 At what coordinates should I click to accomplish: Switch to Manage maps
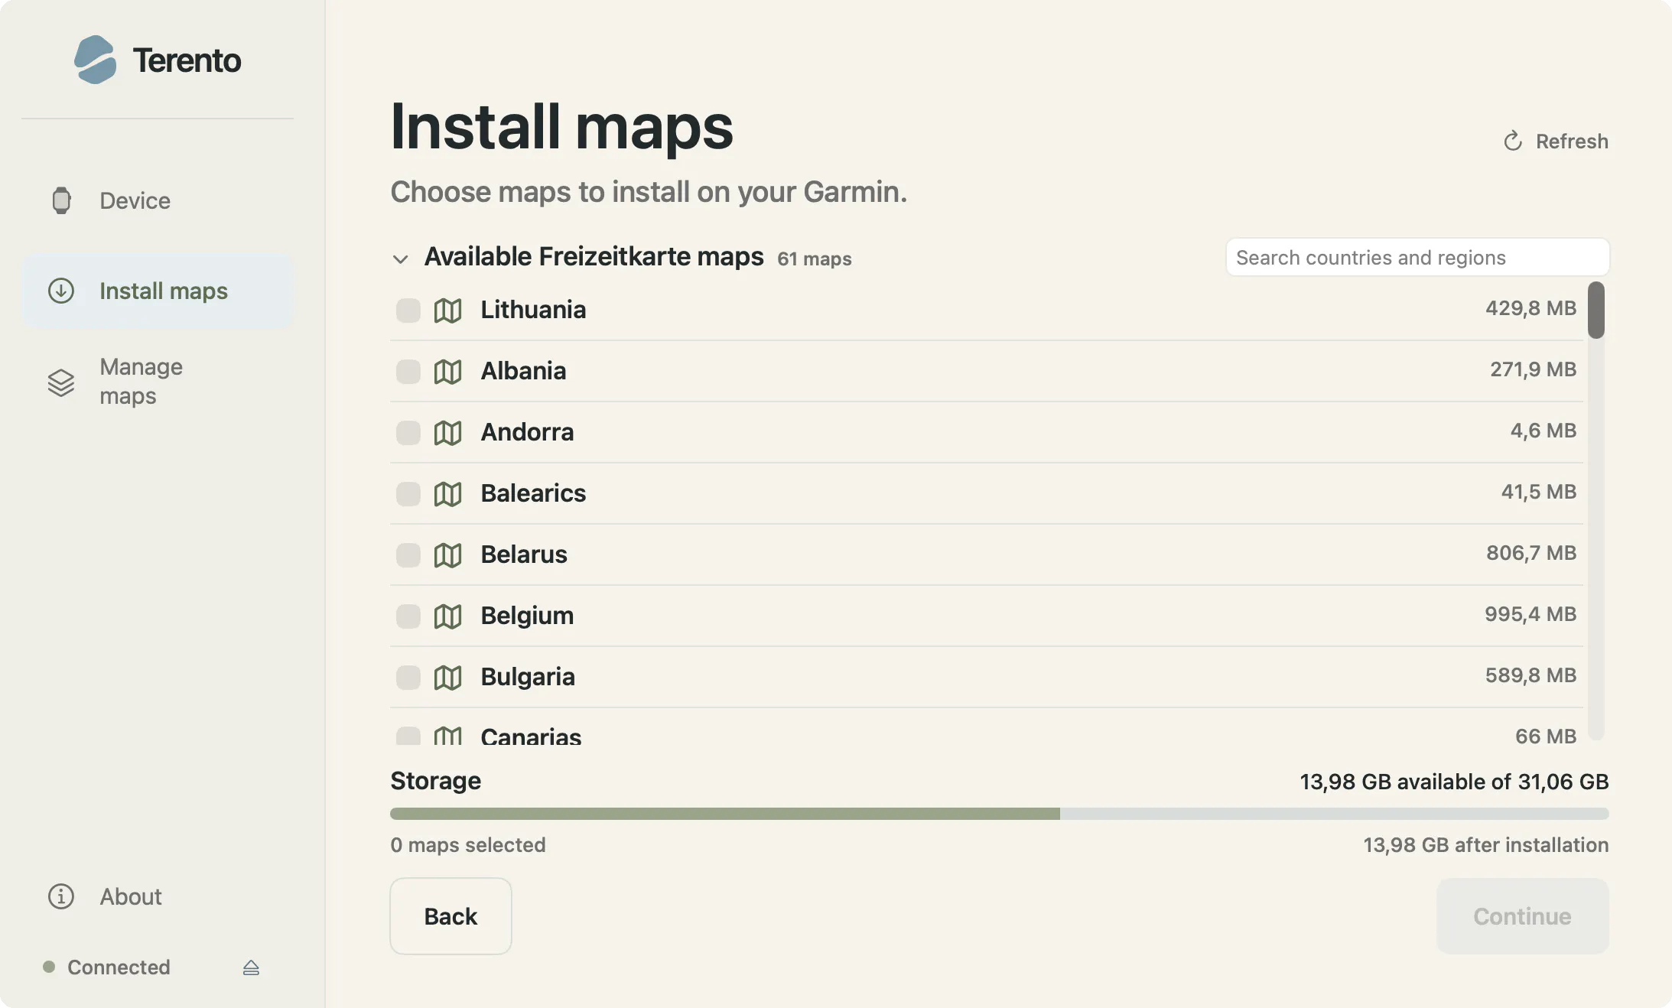coord(158,382)
